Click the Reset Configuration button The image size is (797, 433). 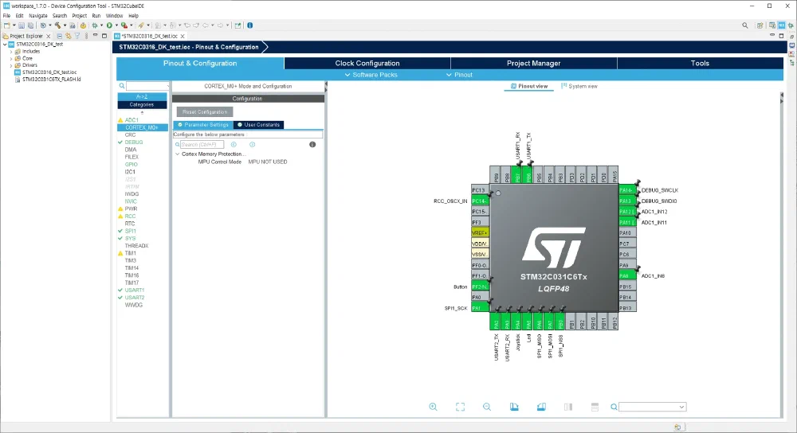coord(205,112)
